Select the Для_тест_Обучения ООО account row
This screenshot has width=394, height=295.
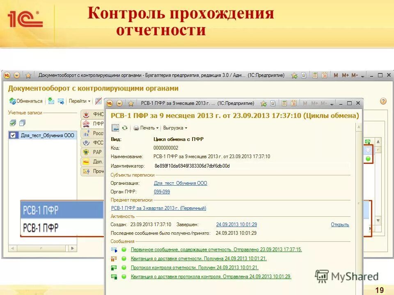click(43, 136)
